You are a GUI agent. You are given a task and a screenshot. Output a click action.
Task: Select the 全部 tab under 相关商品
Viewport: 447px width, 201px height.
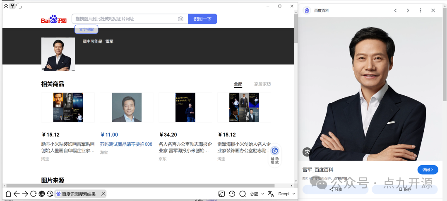pyautogui.click(x=238, y=84)
